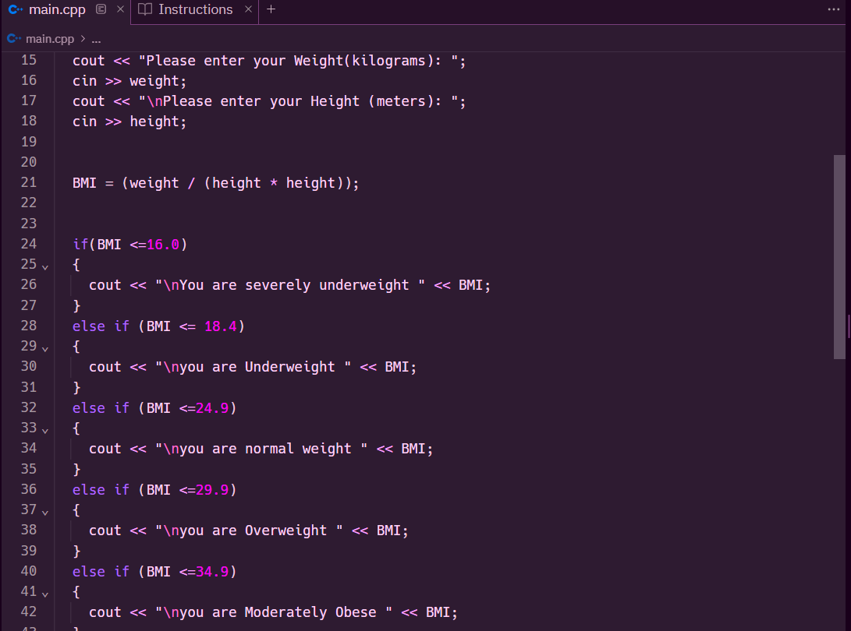Click the value 18.4 on line 28
This screenshot has width=851, height=631.
pos(221,326)
